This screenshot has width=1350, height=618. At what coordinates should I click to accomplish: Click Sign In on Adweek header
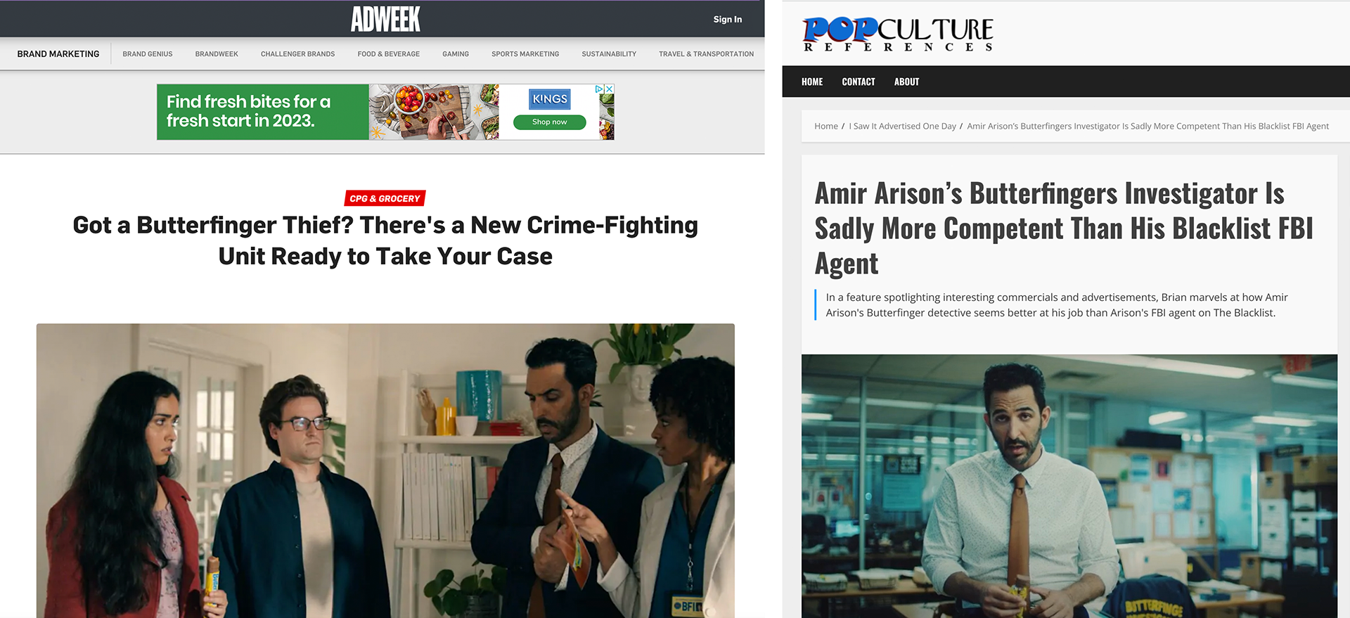coord(727,19)
